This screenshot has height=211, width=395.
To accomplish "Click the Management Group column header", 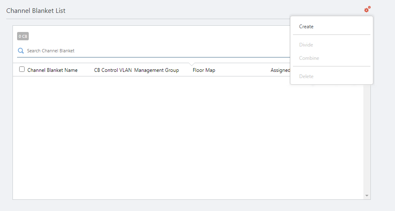I will 156,70.
